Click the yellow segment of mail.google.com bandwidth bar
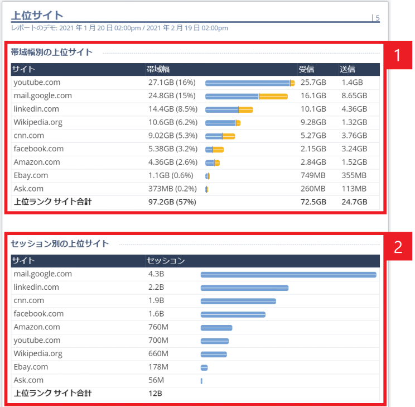The height and width of the screenshot is (407, 415). coord(273,97)
